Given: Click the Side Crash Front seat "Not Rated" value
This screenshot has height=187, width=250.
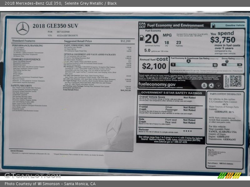Looking at the screenshot, I should tap(189, 120).
